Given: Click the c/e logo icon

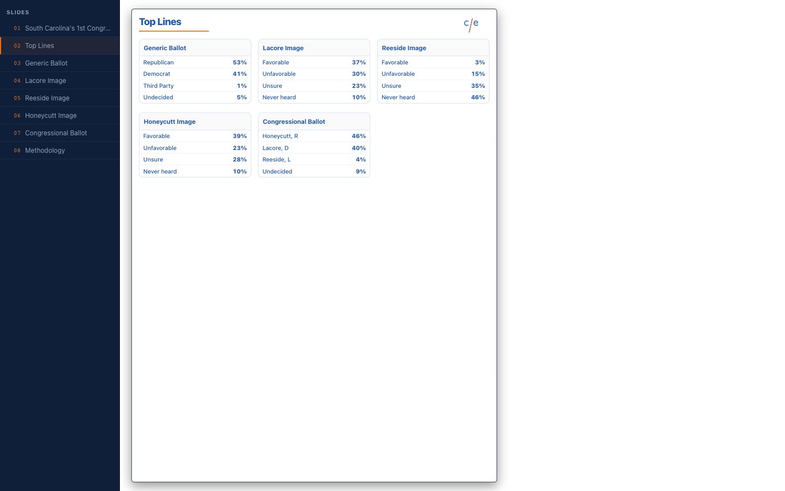Looking at the screenshot, I should coord(471,24).
